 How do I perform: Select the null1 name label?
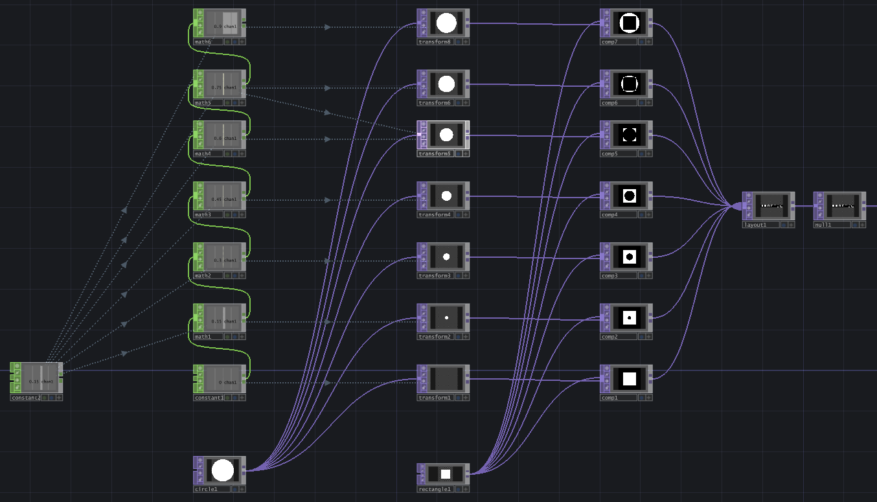point(832,225)
